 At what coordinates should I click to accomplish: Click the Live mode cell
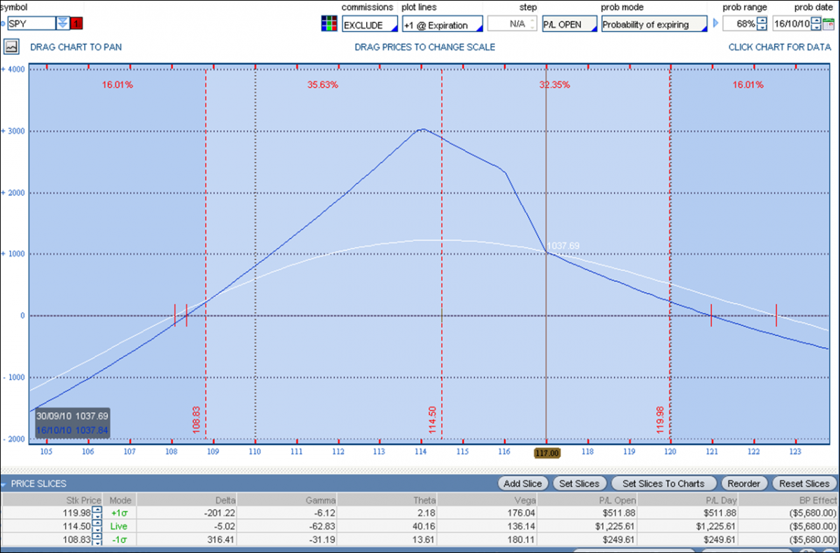tap(120, 526)
